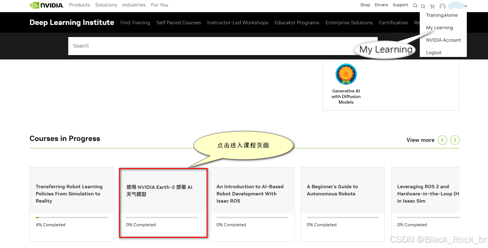Open Certification navigation item
This screenshot has width=488, height=248.
[393, 23]
